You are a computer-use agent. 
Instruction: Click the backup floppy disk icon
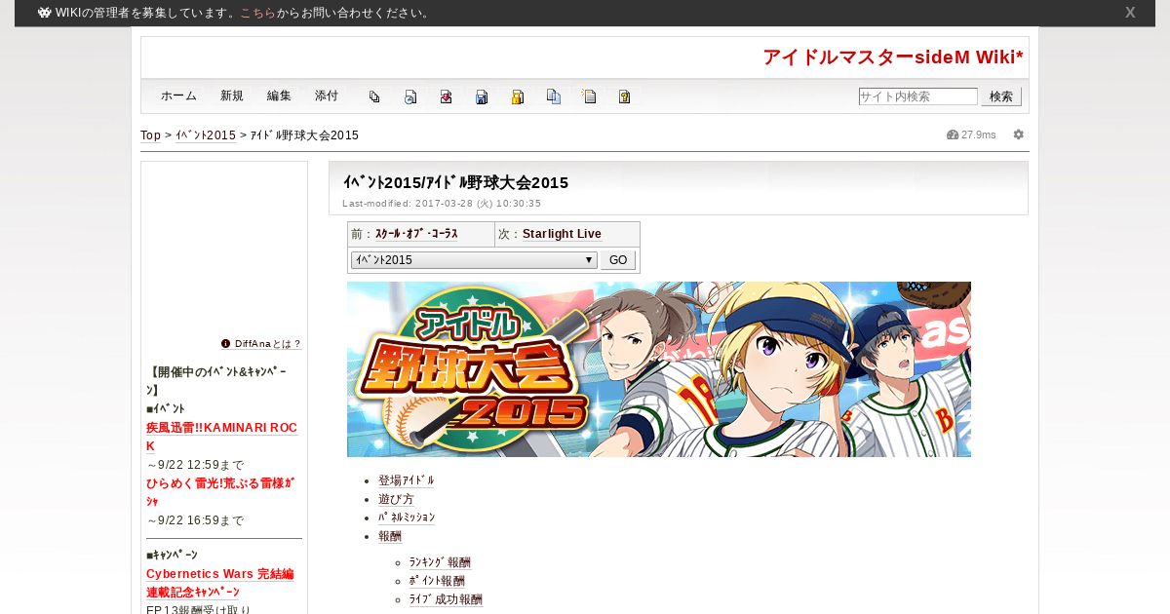[482, 96]
